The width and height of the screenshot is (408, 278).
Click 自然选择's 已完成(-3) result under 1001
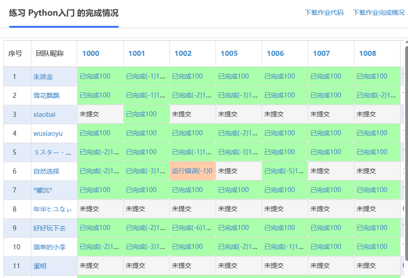146,171
